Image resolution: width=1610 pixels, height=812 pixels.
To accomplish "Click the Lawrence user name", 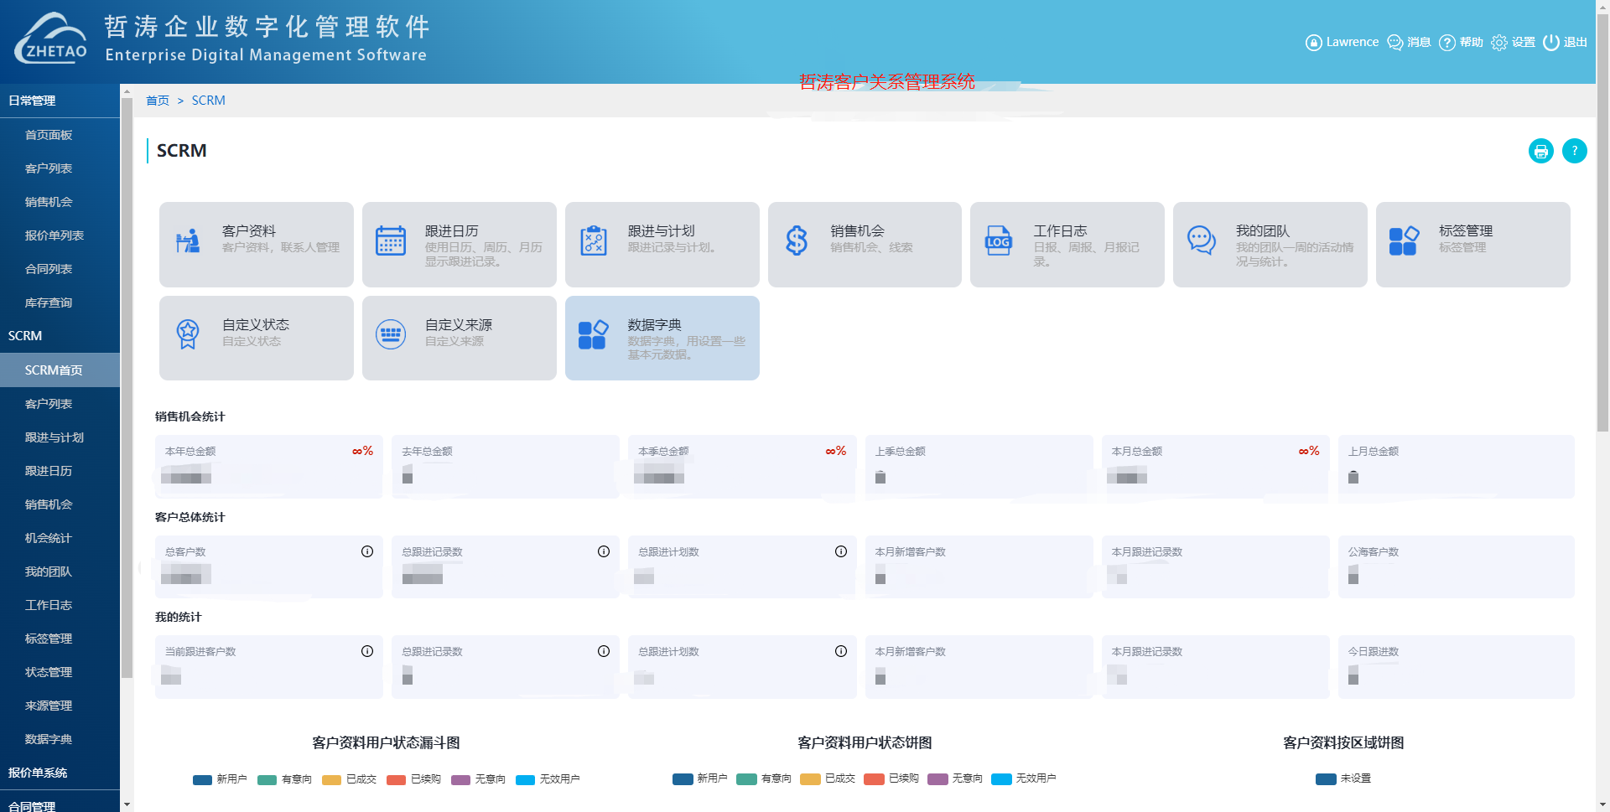I will tap(1352, 42).
